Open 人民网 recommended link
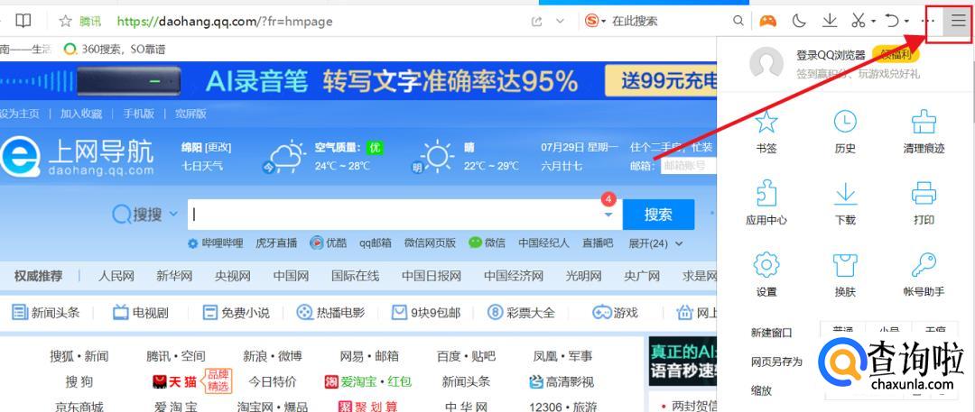 (x=116, y=276)
